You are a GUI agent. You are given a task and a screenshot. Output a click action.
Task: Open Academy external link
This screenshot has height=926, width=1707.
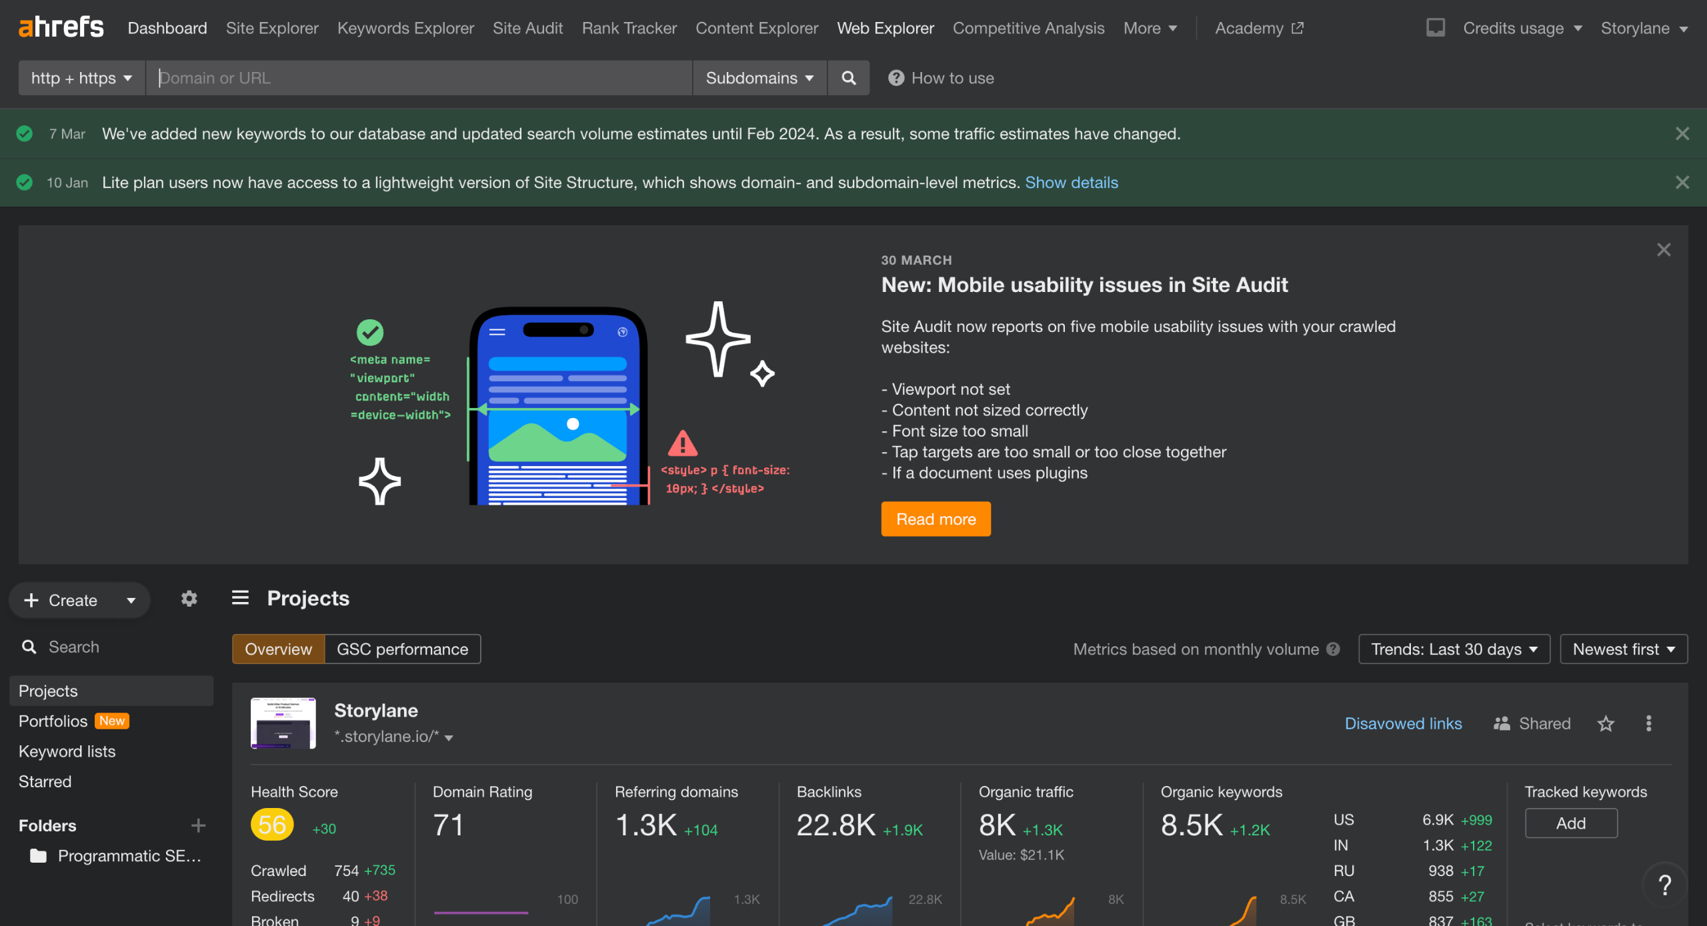[x=1259, y=28]
